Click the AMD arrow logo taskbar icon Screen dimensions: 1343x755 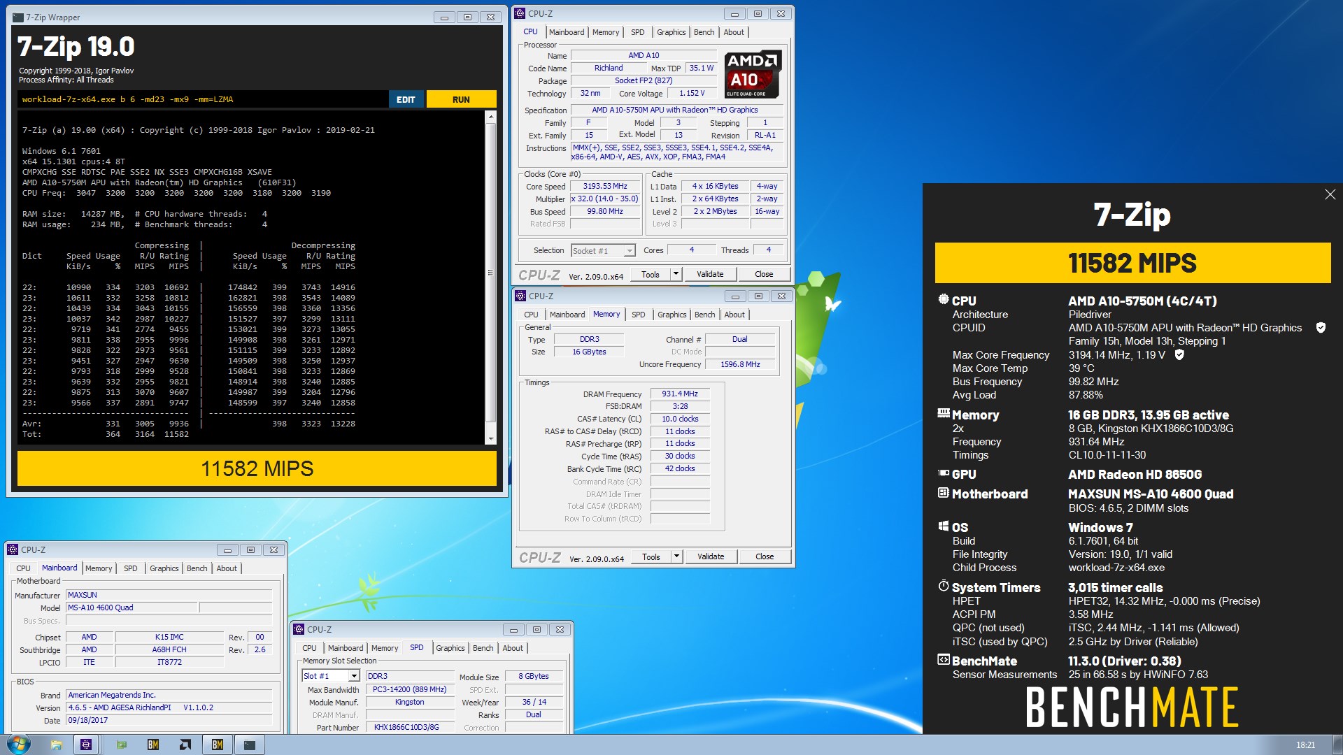point(185,745)
